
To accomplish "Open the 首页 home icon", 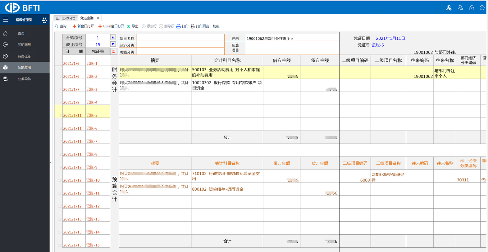I will (5, 33).
